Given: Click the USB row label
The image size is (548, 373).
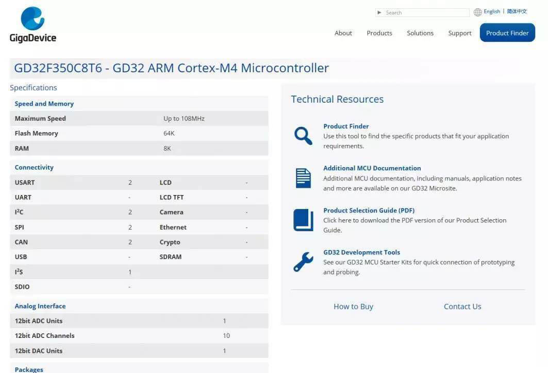Looking at the screenshot, I should pos(21,257).
